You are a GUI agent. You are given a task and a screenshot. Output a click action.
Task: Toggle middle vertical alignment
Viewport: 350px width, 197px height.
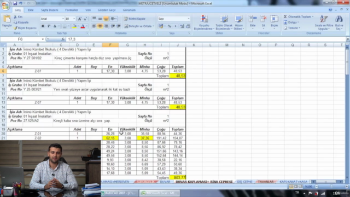[100, 19]
